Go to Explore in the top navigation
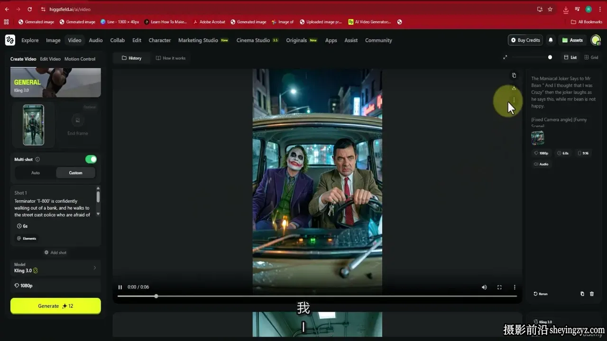The width and height of the screenshot is (607, 341). [30, 40]
